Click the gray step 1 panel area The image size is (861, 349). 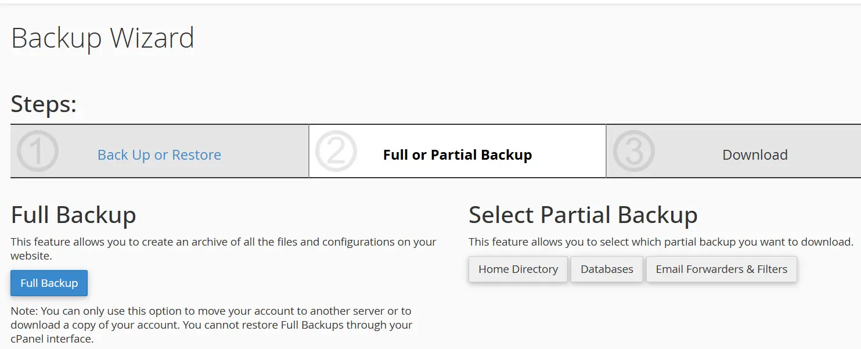(261, 134)
